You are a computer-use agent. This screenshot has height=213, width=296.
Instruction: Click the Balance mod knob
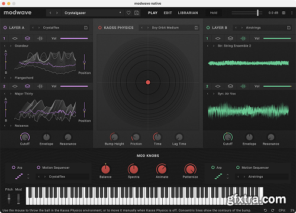105,169
